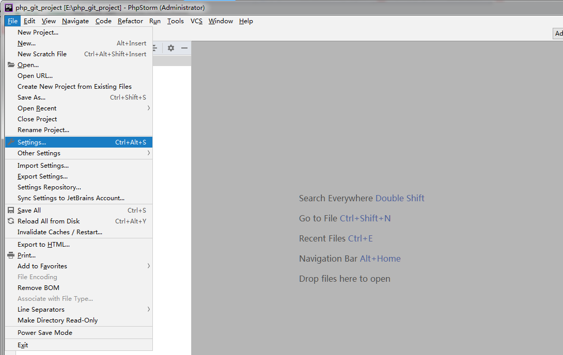Screen dimensions: 563x355
Task: Open the Help menu
Action: coord(246,21)
